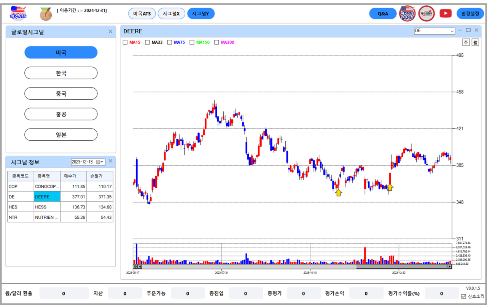Viewport: 487px width, 305px height.
Task: Select the 한국 market button
Action: 61,73
